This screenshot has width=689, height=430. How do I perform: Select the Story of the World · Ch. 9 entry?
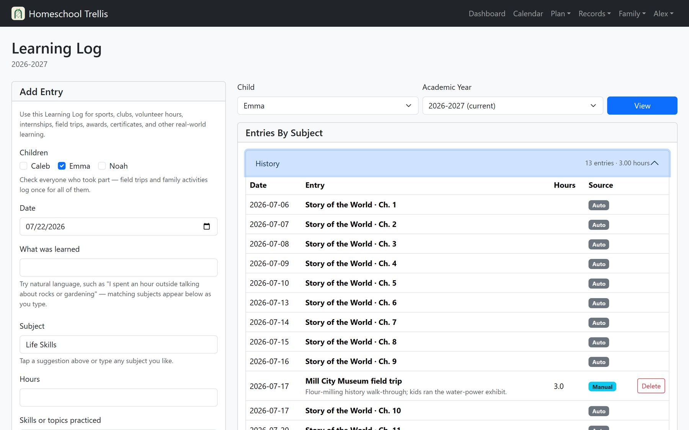(x=351, y=361)
